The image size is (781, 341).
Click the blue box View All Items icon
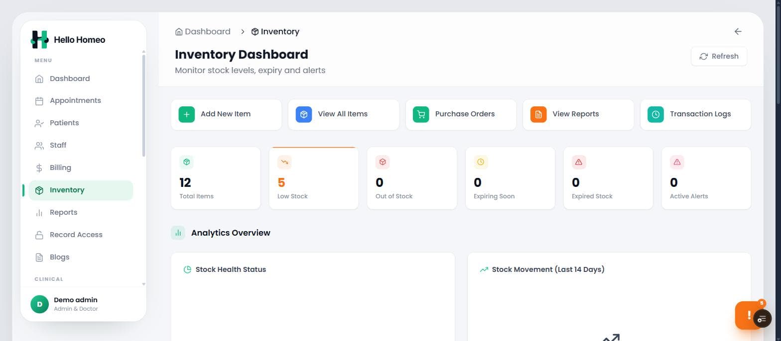[x=304, y=114]
